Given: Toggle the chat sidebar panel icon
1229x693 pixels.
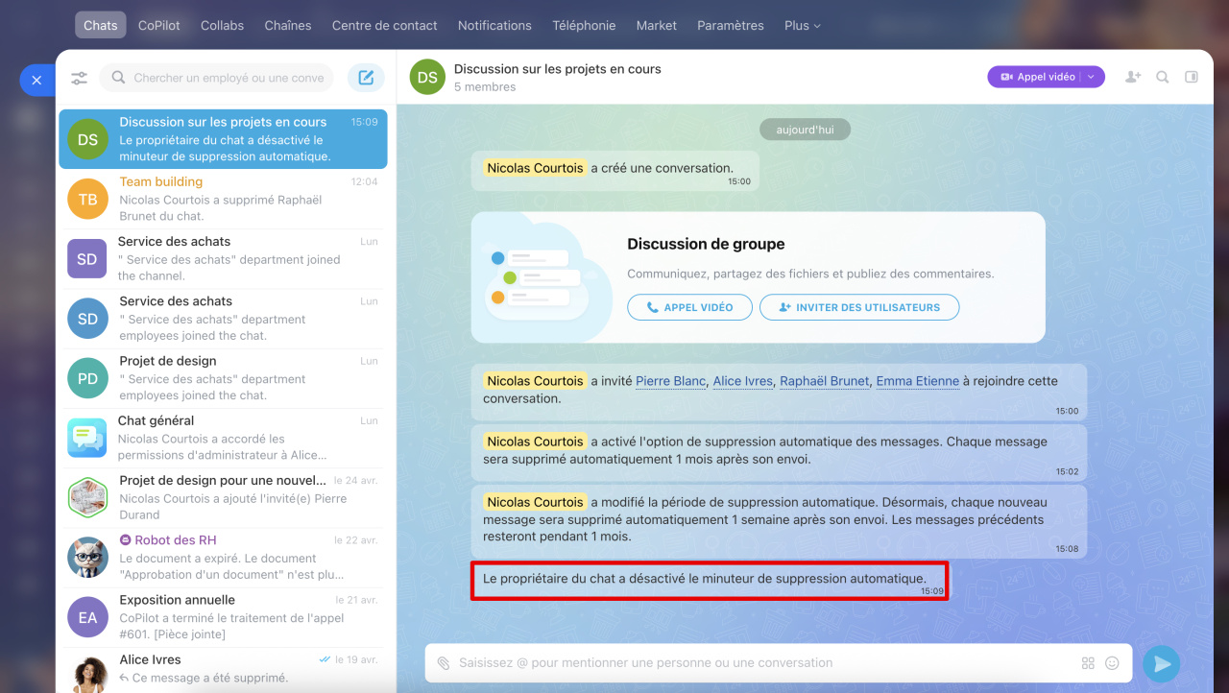Looking at the screenshot, I should [x=1192, y=77].
